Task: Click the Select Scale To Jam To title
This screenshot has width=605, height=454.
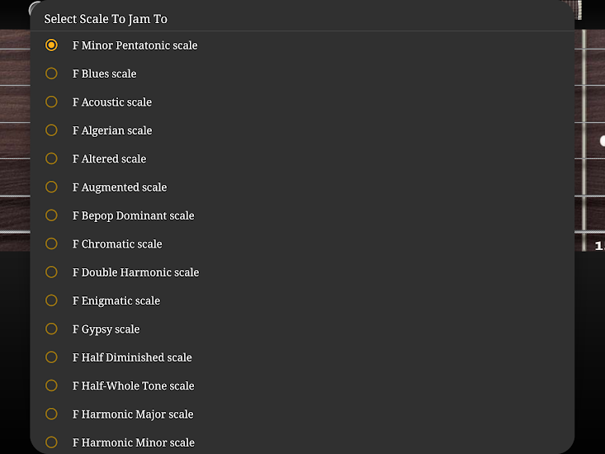Action: (106, 19)
